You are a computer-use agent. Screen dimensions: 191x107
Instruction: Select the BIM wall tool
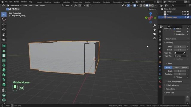point(4,46)
